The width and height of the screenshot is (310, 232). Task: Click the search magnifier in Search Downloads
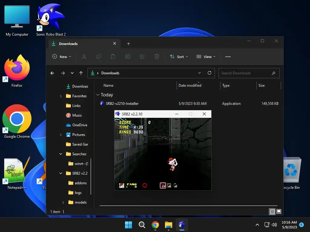[273, 73]
